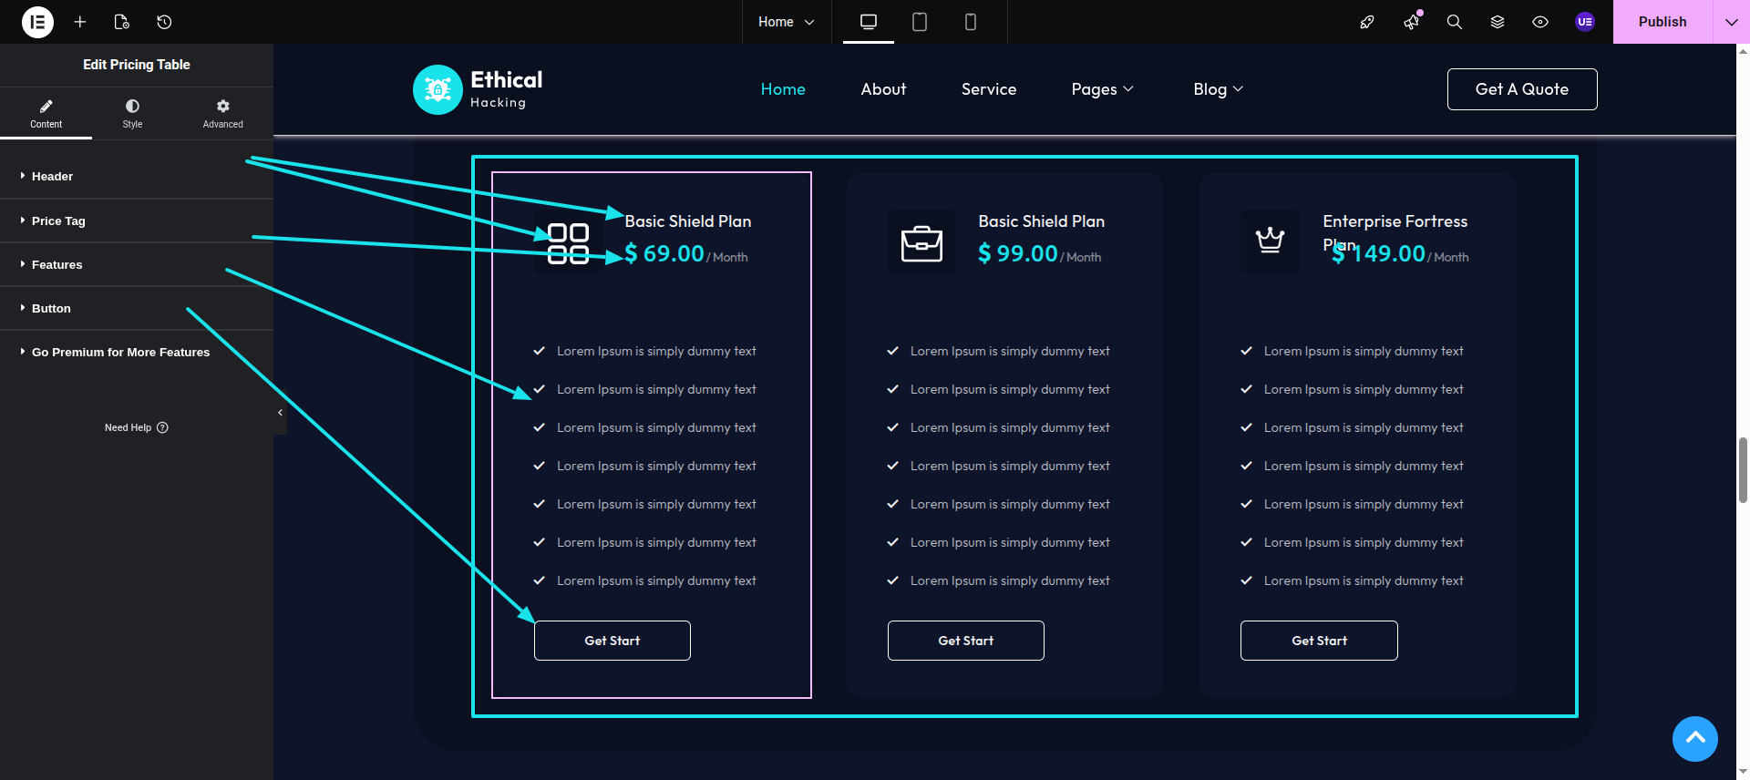The width and height of the screenshot is (1750, 780).
Task: Switch to the Style tab
Action: coord(132,113)
